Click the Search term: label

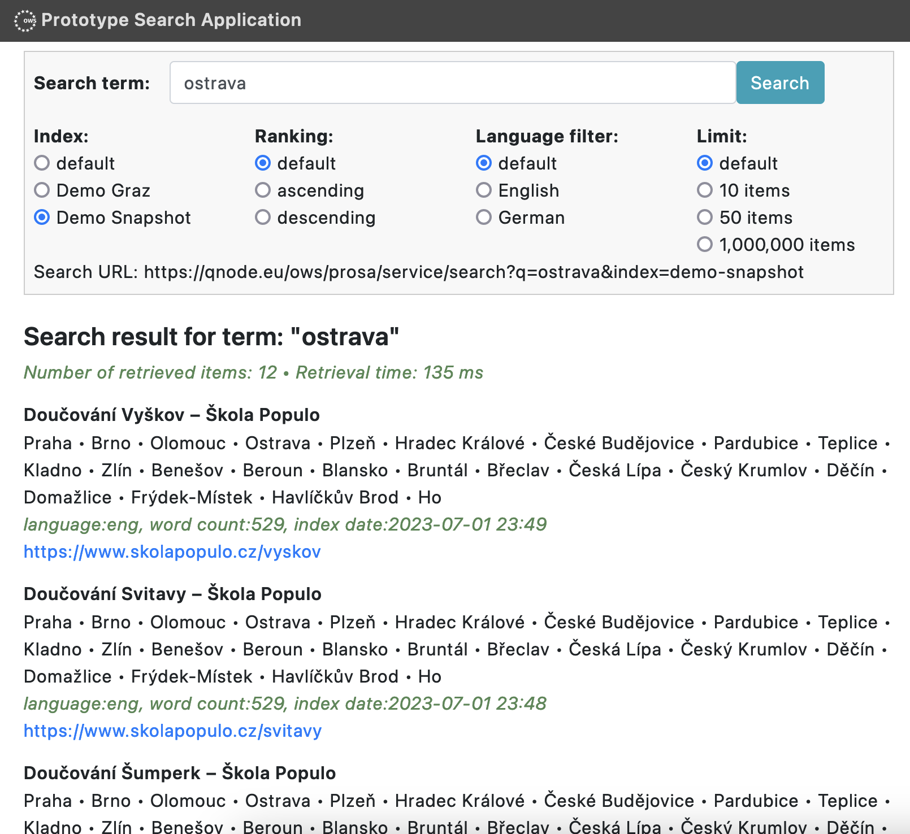(92, 83)
